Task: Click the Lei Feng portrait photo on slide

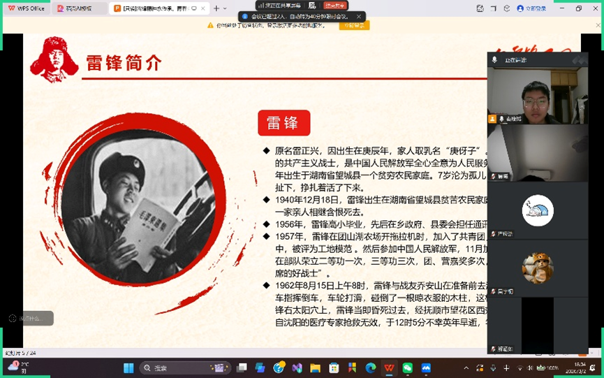Action: coord(148,210)
